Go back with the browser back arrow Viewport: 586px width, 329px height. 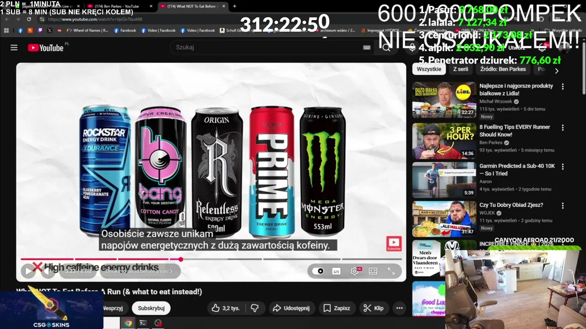(7, 19)
